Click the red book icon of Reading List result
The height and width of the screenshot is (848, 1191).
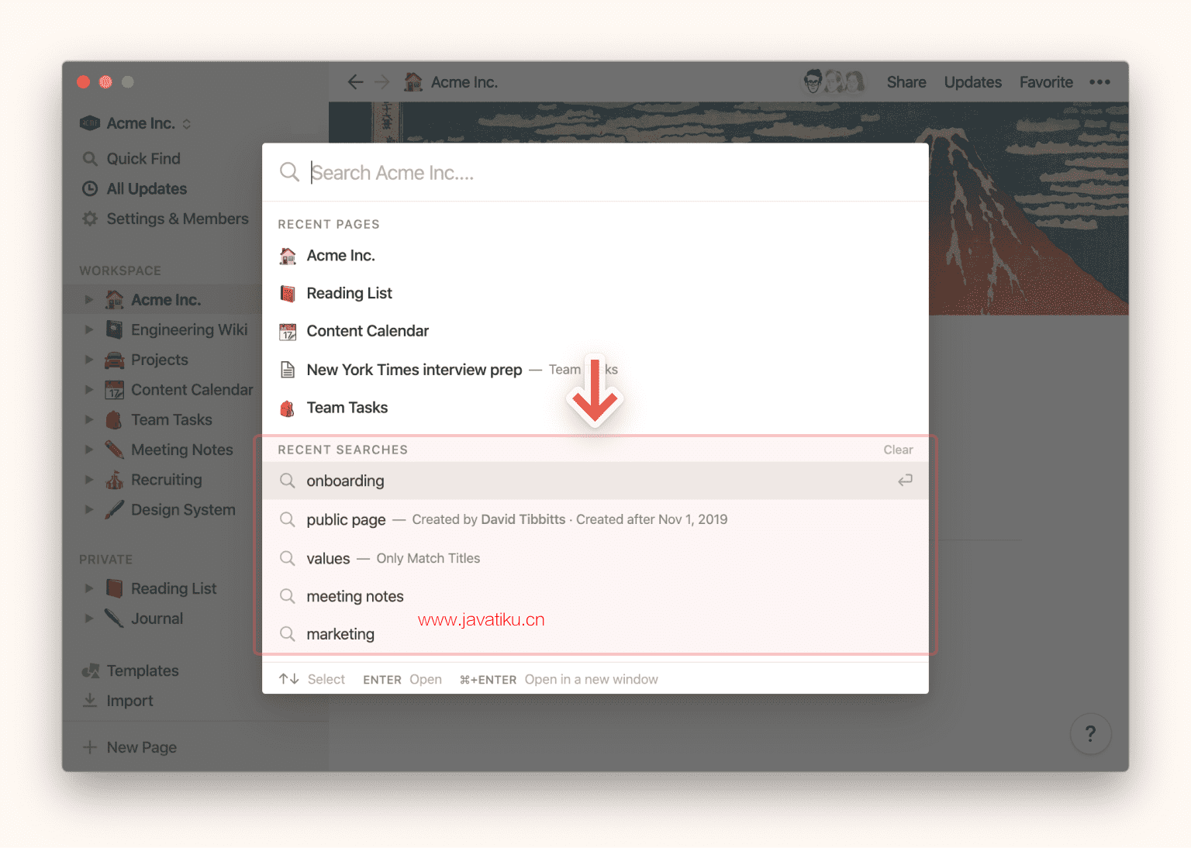coord(288,293)
